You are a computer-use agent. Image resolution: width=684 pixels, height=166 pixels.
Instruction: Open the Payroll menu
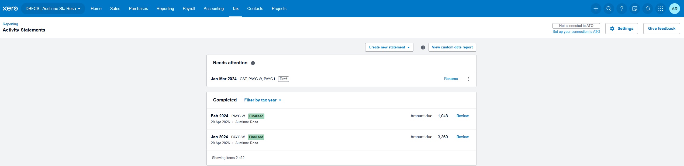189,9
